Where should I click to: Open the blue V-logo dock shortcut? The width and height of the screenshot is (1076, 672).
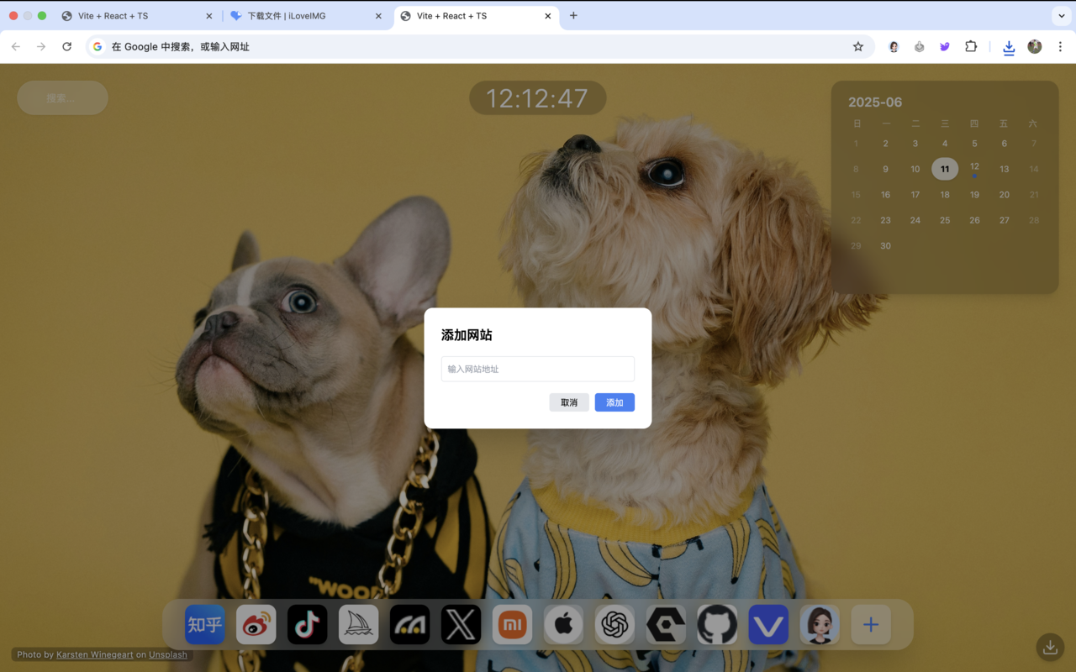click(x=769, y=624)
